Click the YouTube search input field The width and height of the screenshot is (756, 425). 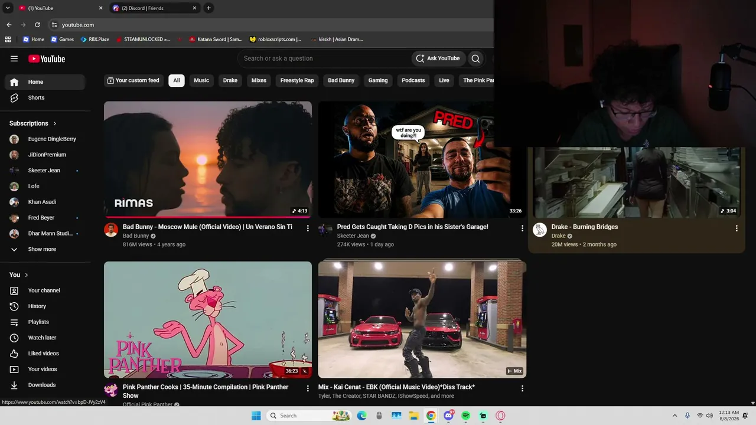click(324, 58)
